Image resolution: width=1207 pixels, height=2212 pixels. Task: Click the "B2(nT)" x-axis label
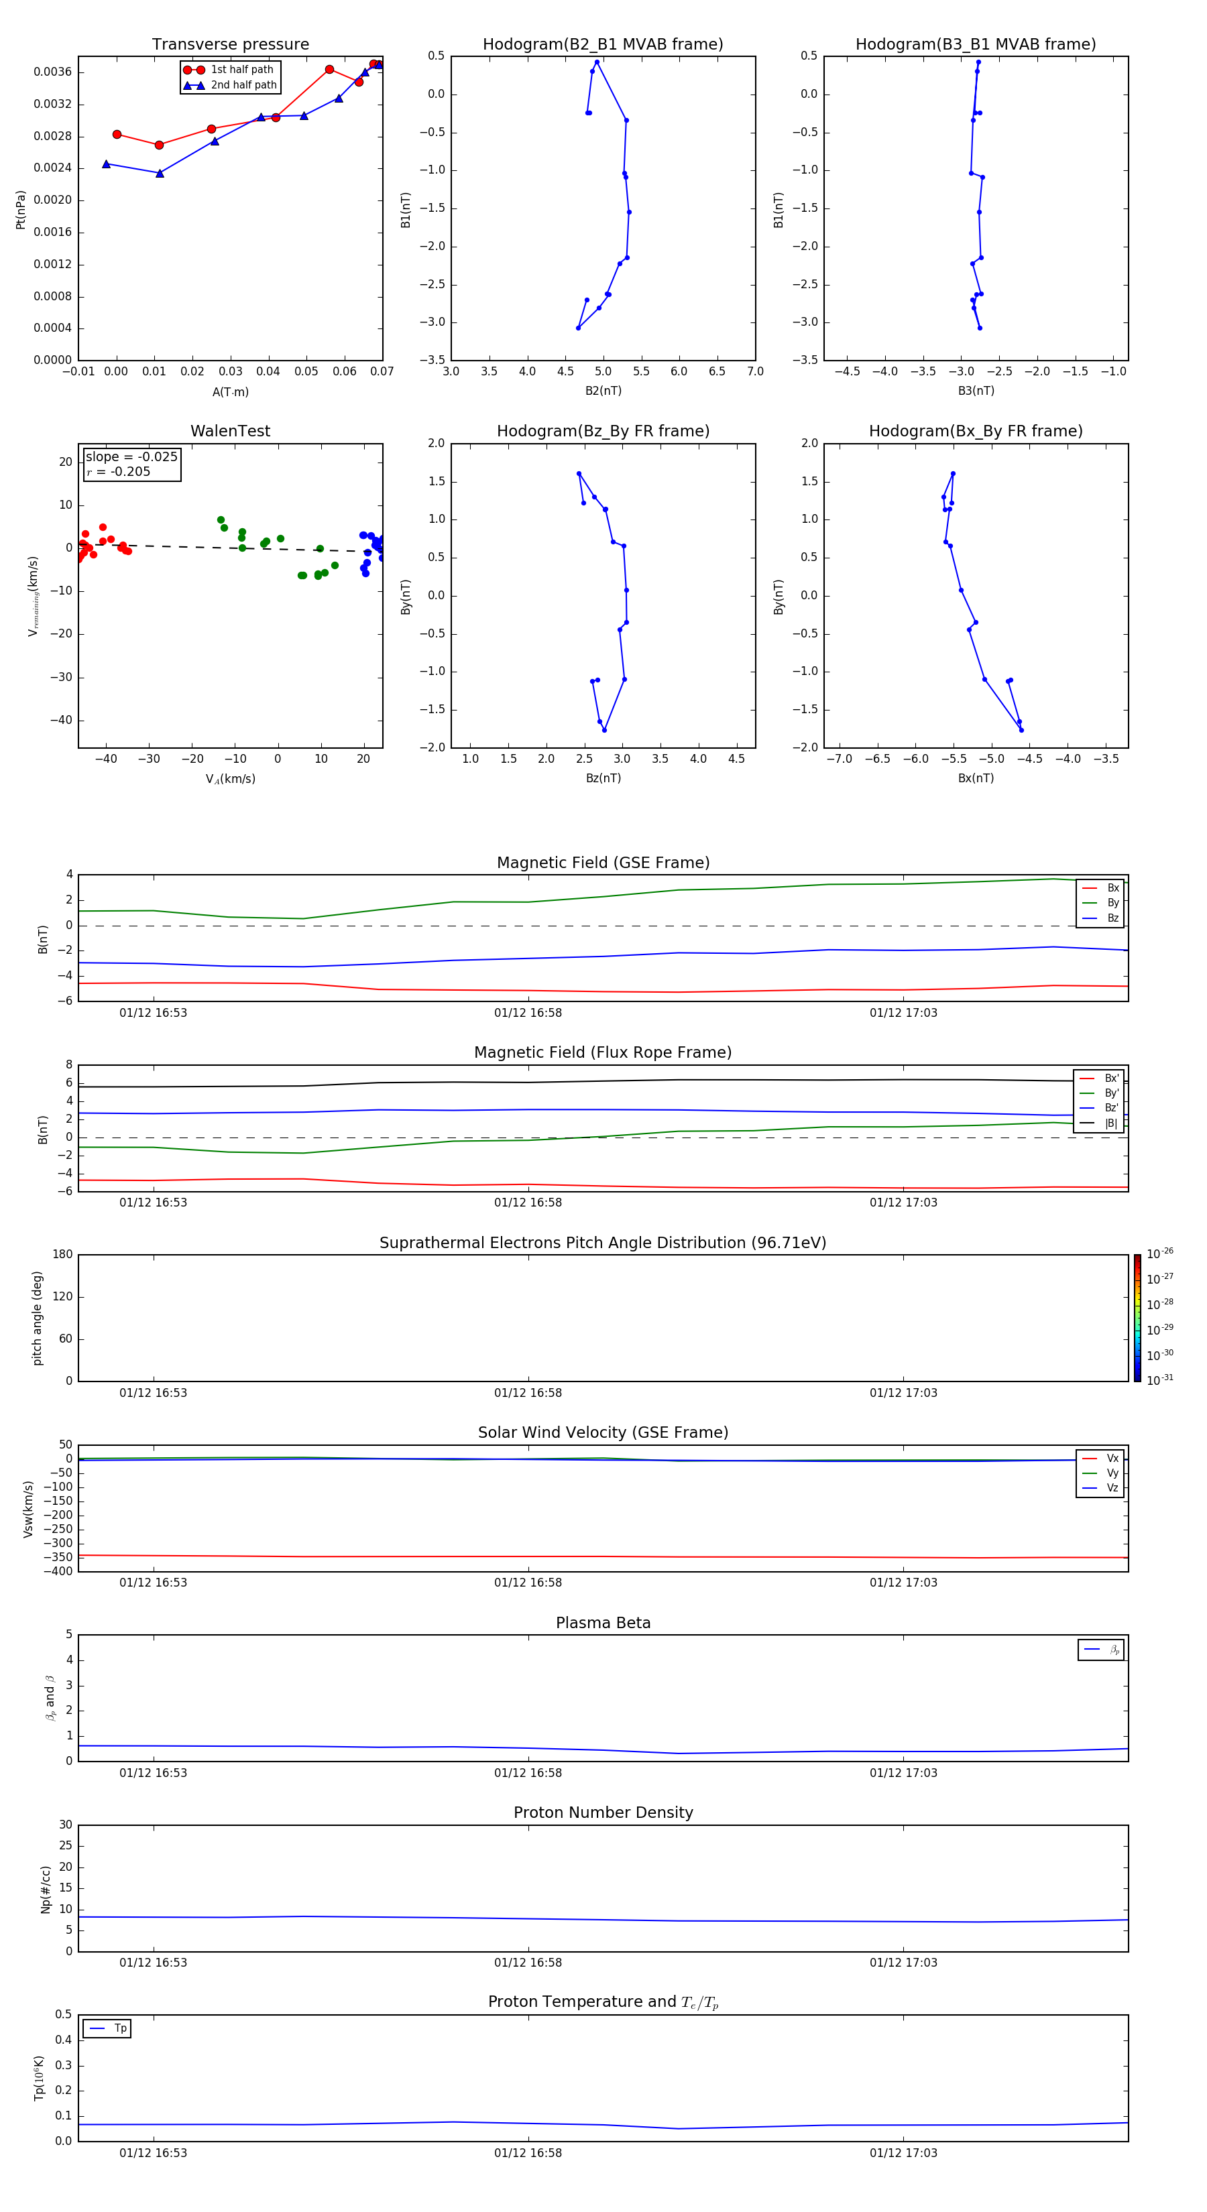pos(603,391)
